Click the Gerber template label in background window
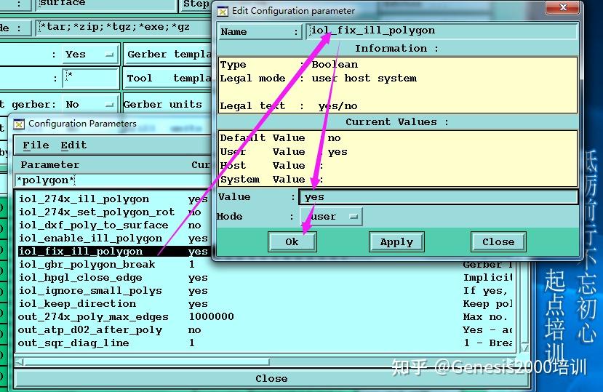 (x=169, y=55)
